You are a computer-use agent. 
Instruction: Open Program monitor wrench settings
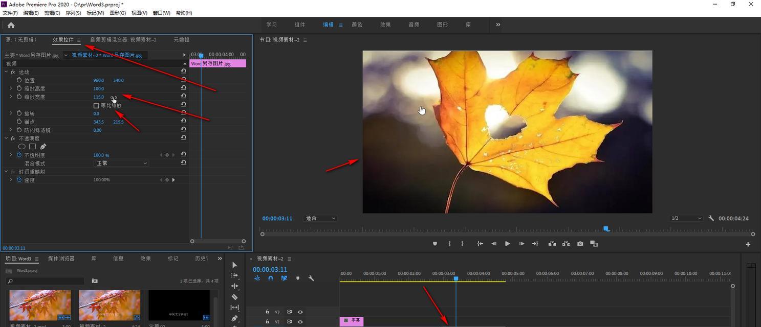tap(711, 218)
